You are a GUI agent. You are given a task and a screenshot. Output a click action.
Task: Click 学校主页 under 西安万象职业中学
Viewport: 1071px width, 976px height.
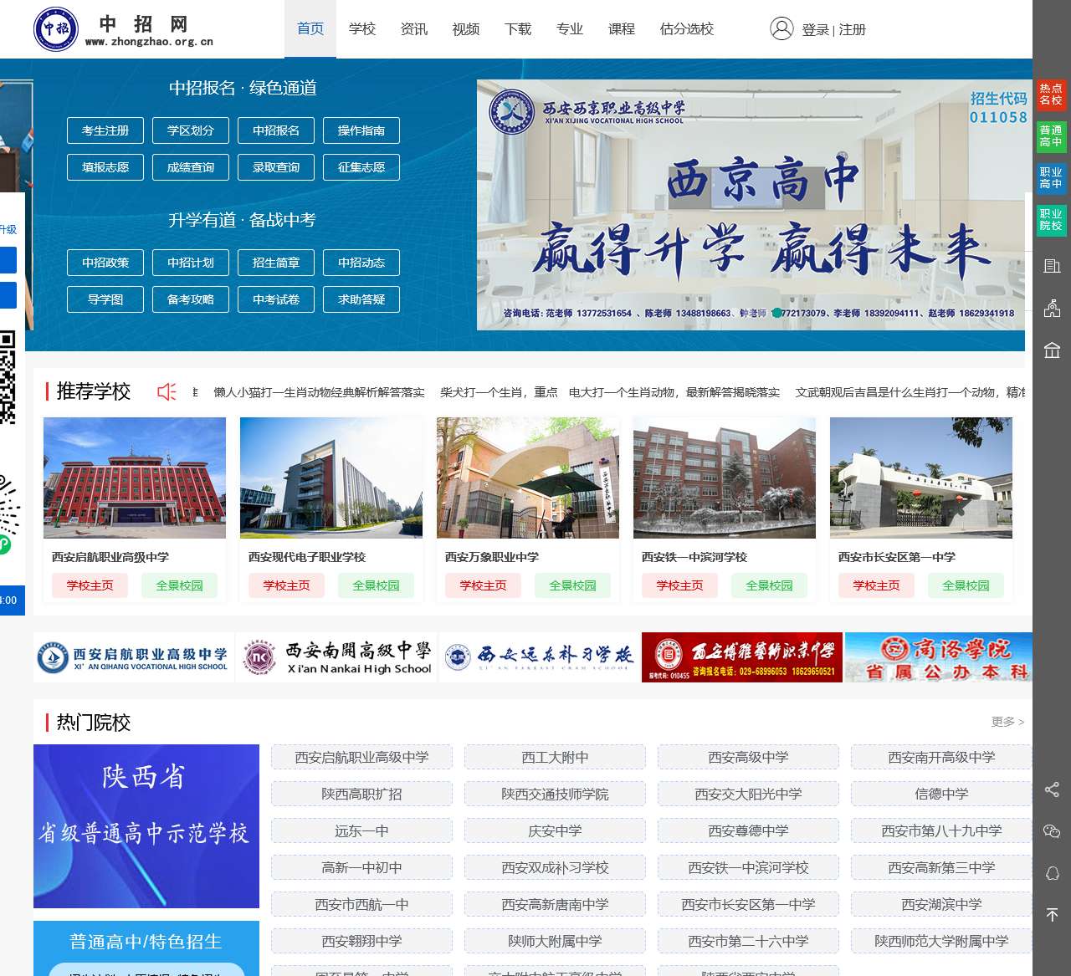click(483, 585)
